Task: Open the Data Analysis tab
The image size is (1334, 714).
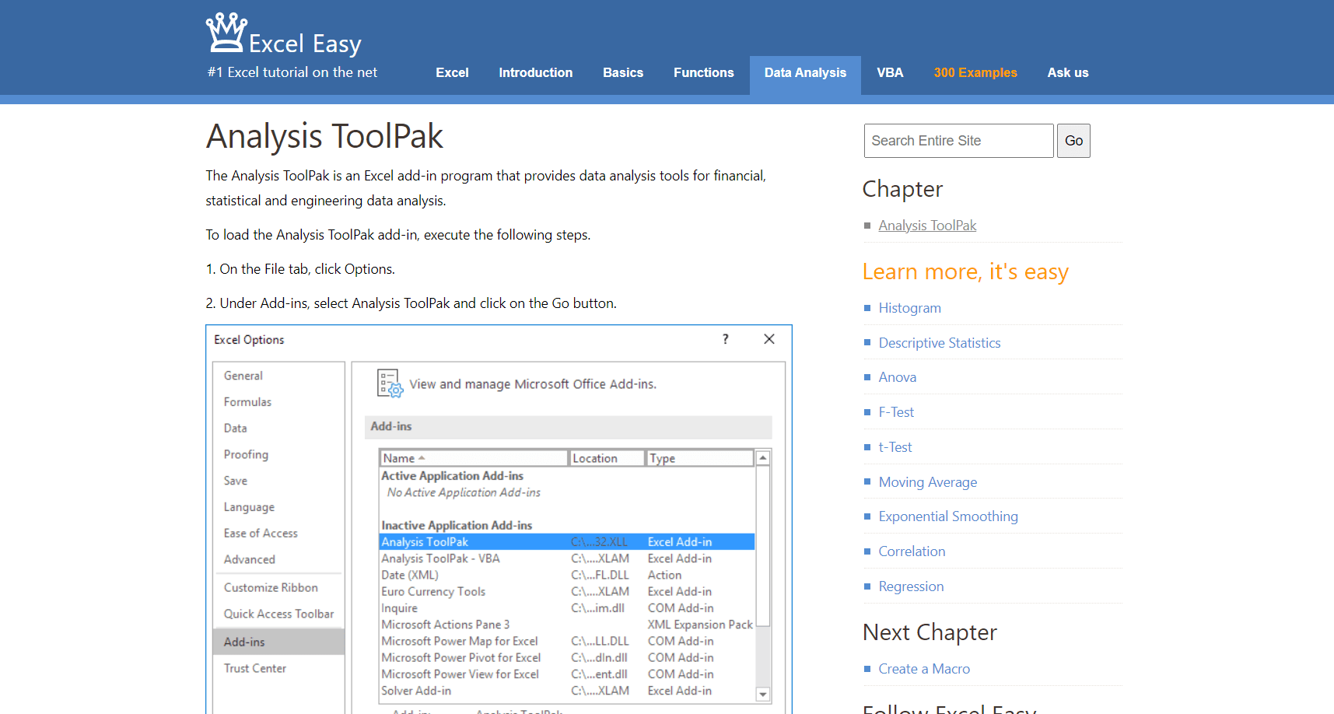Action: click(x=804, y=73)
